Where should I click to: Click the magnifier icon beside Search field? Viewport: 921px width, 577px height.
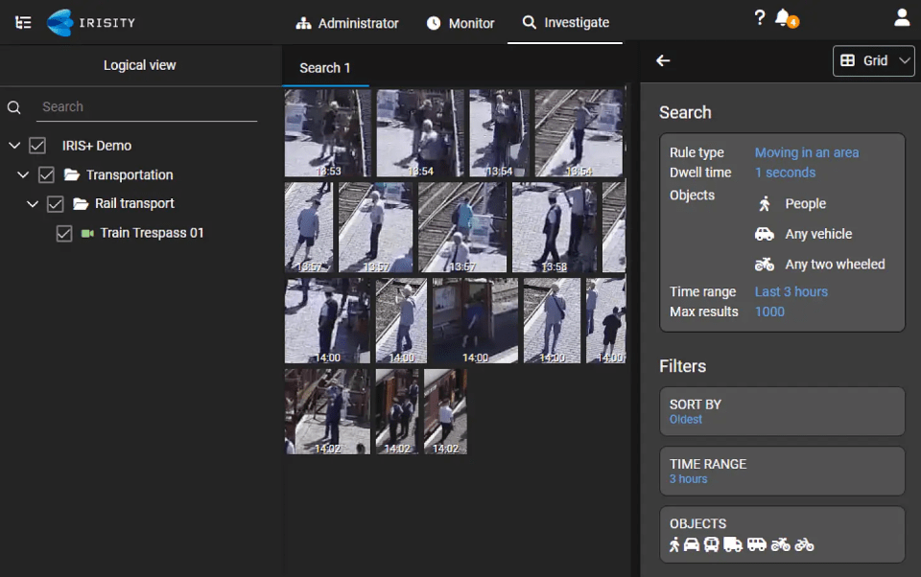point(14,108)
